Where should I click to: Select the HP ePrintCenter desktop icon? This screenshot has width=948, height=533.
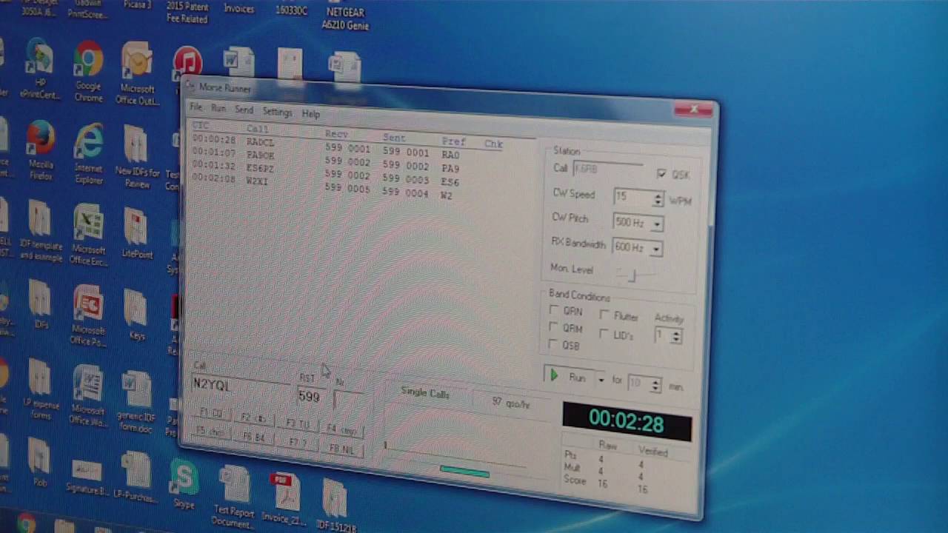pos(39,70)
